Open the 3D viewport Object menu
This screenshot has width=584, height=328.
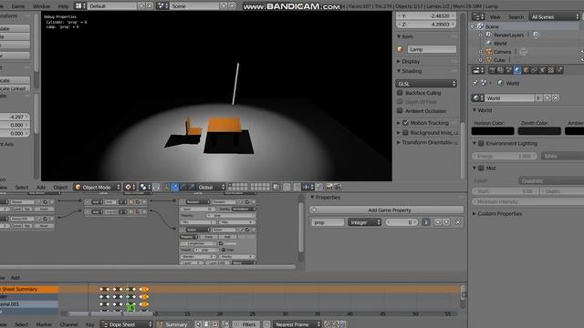coord(60,188)
